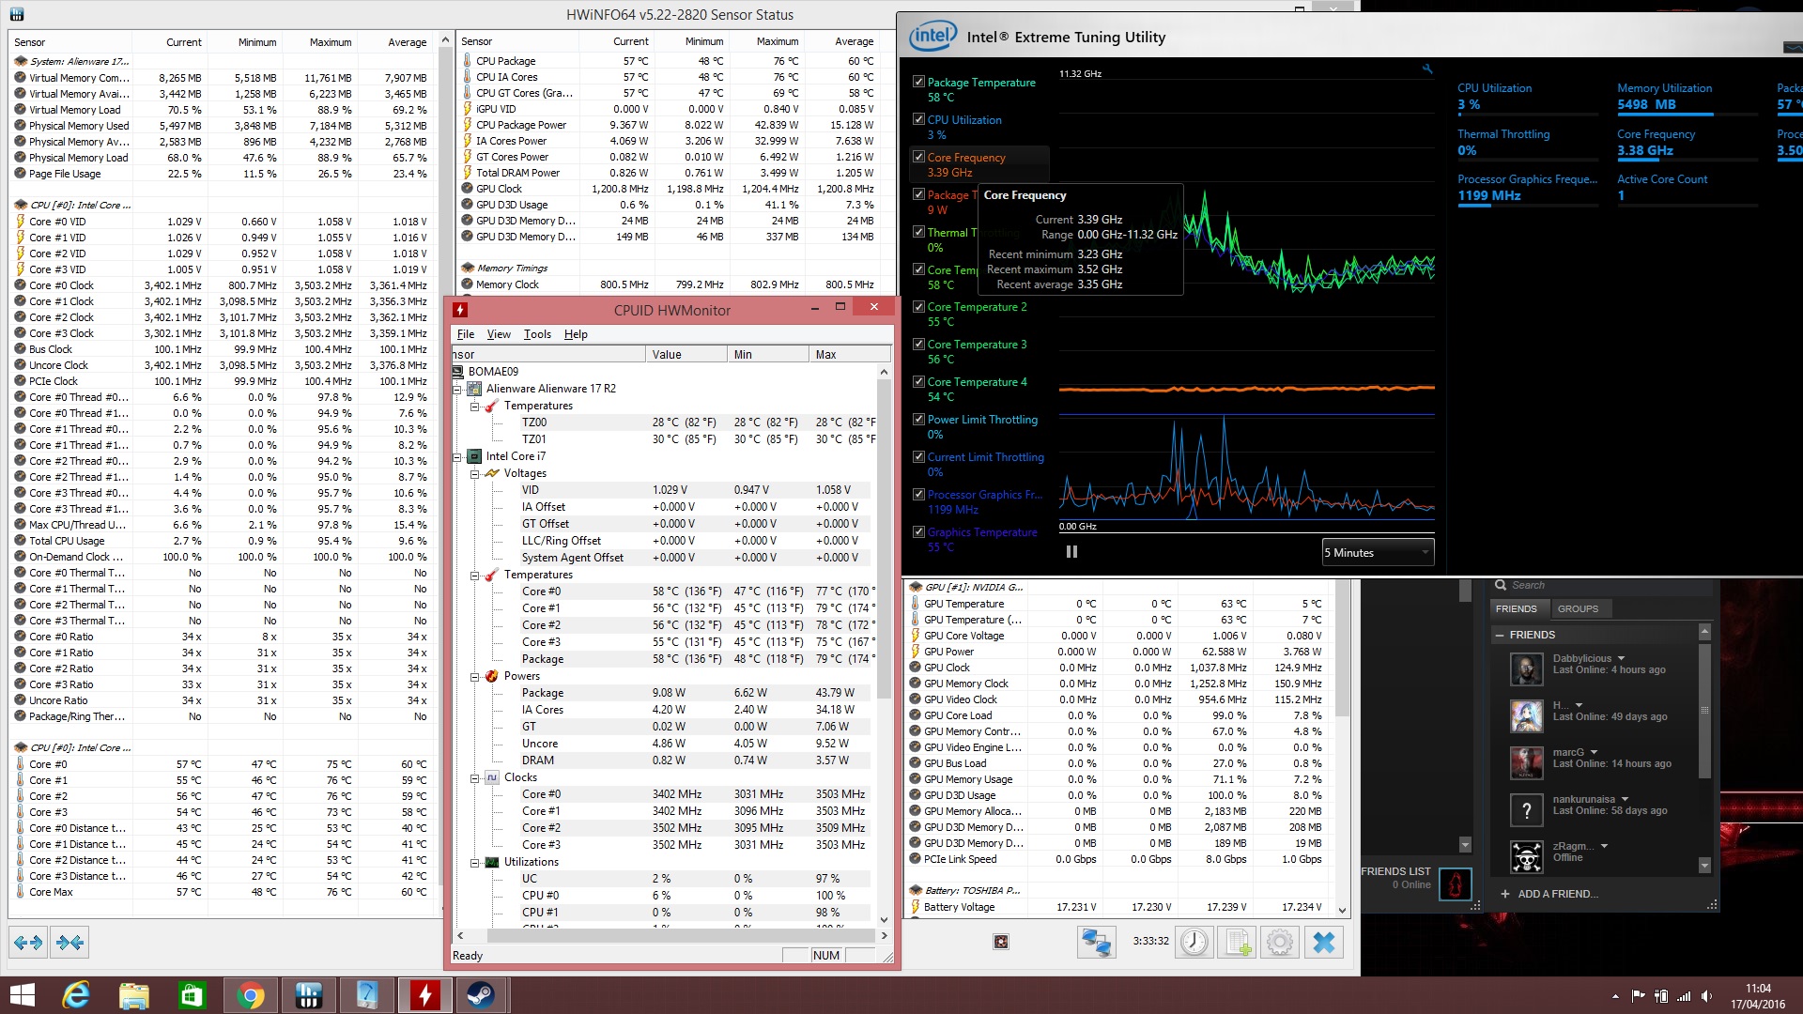This screenshot has height=1014, width=1803.
Task: Toggle Core Frequency checkbox in XTU
Action: coord(918,157)
